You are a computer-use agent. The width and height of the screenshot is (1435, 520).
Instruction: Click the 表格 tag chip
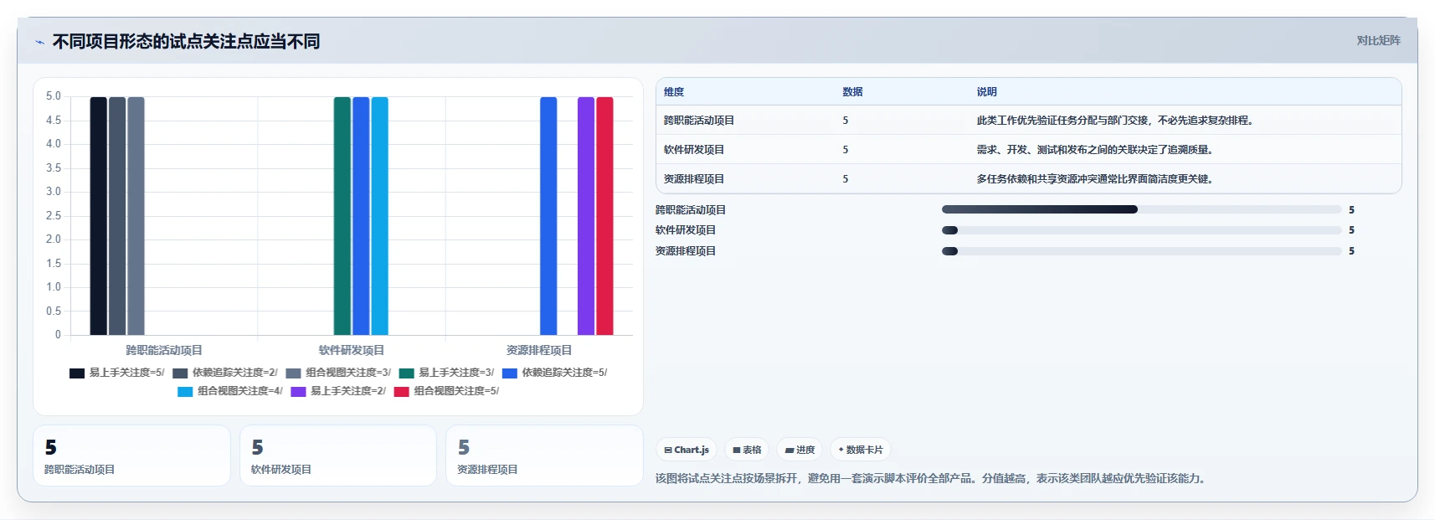pyautogui.click(x=747, y=450)
